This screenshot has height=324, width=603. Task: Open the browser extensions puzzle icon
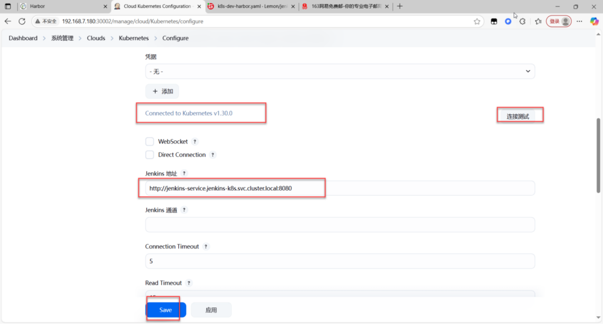coord(522,21)
